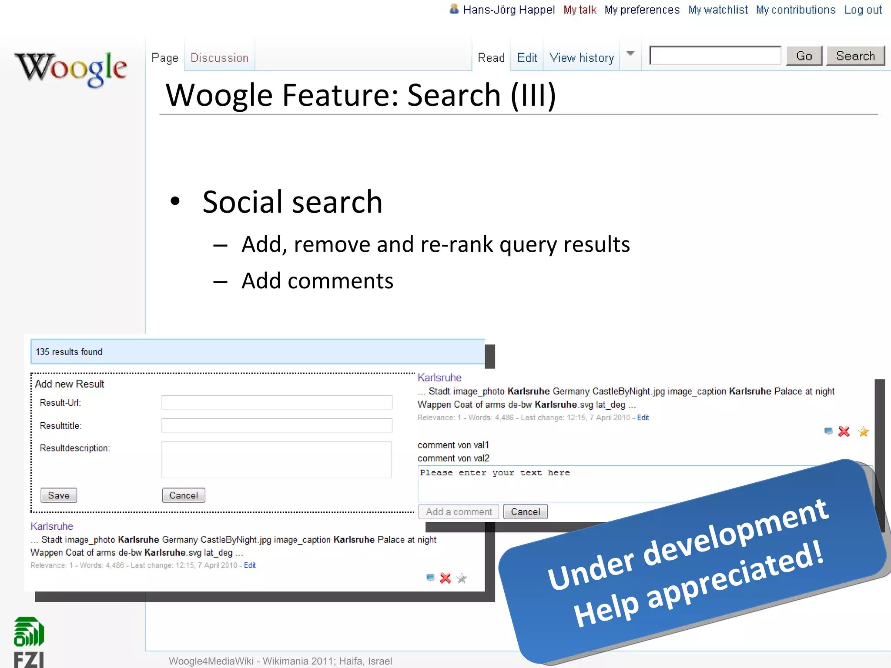891x668 pixels.
Task: Click the FZI logo
Action: coord(29,642)
